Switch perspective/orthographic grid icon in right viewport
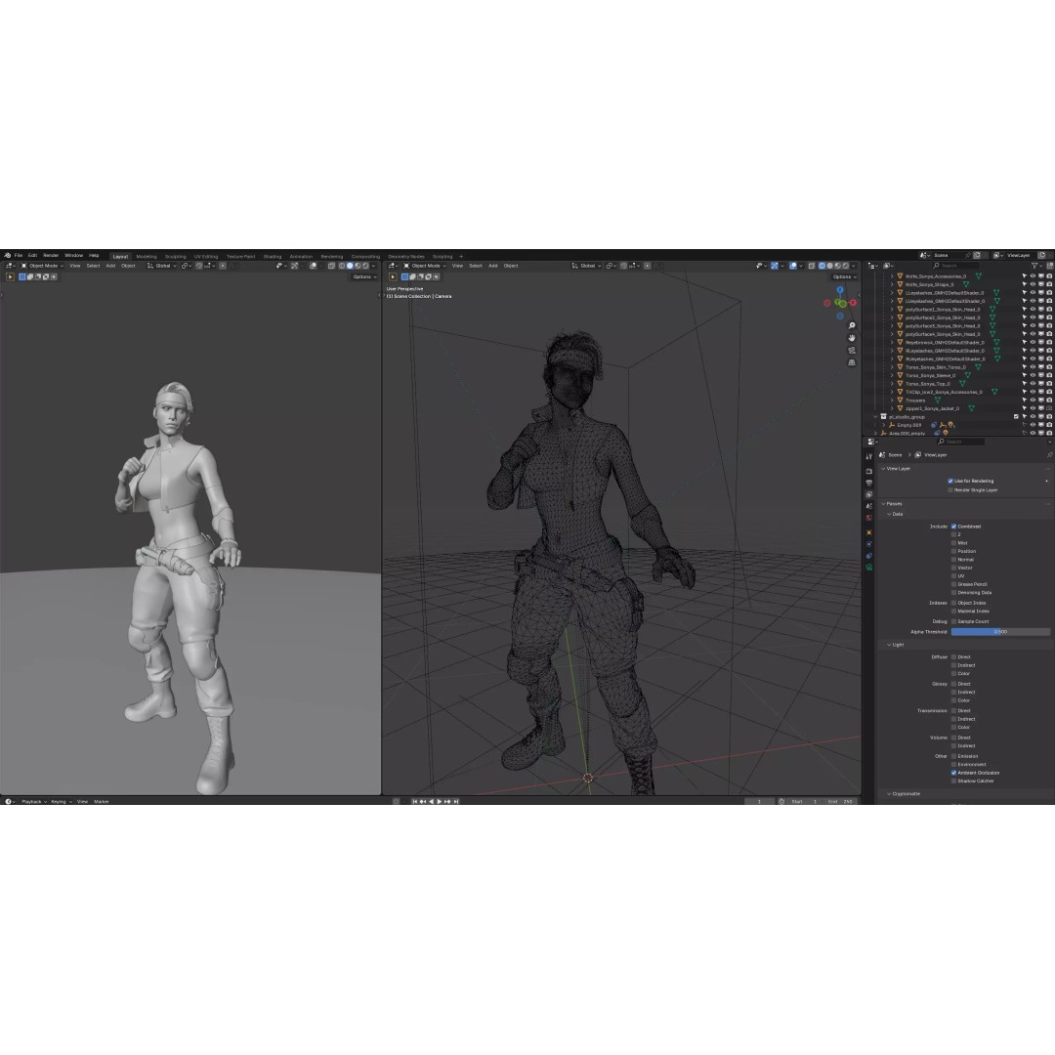 tap(852, 362)
